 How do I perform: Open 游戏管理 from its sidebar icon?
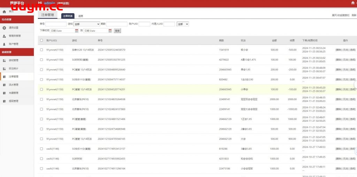(4, 60)
